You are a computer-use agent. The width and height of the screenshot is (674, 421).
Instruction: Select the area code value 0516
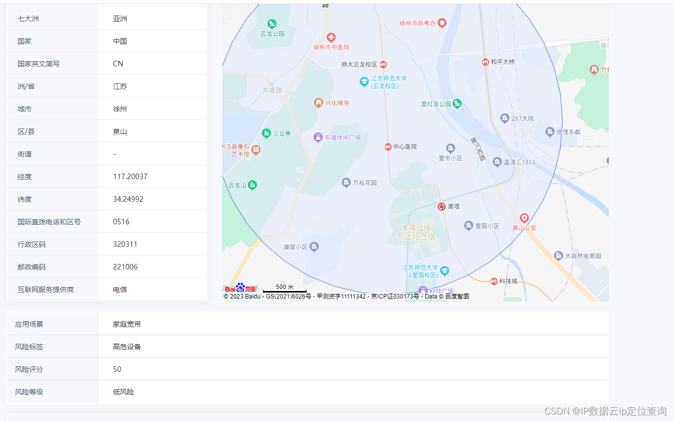coord(121,222)
